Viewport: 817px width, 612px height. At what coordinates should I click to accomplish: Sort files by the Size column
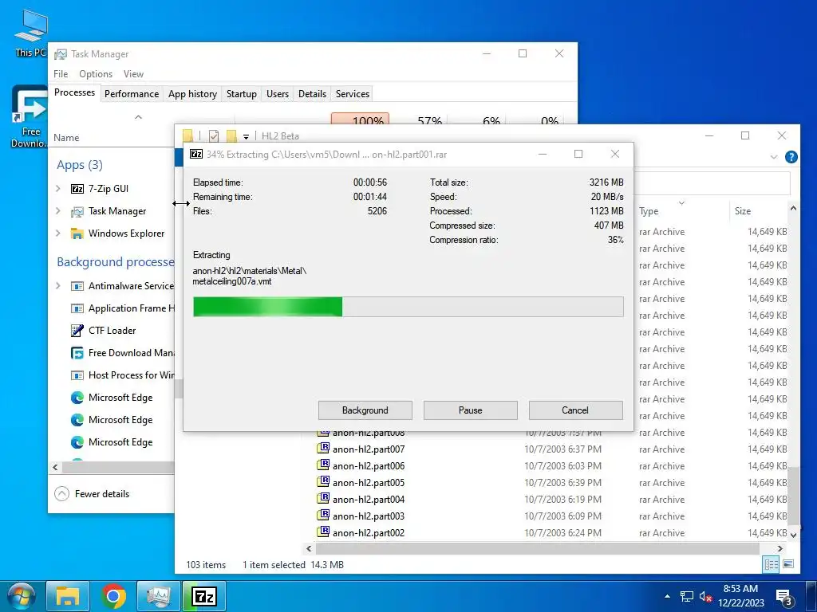(x=743, y=210)
